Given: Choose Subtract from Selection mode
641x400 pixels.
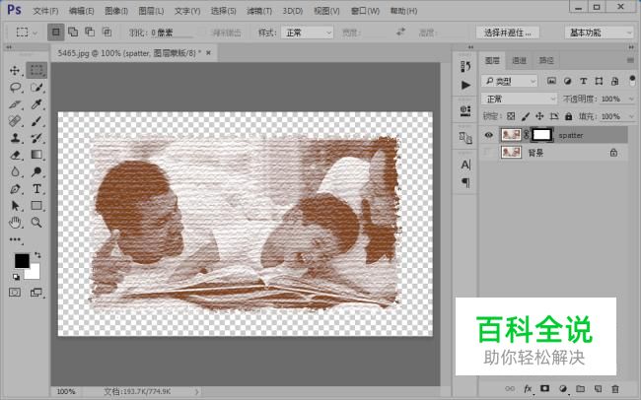Looking at the screenshot, I should 90,32.
